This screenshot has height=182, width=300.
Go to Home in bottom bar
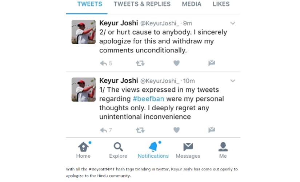[83, 150]
